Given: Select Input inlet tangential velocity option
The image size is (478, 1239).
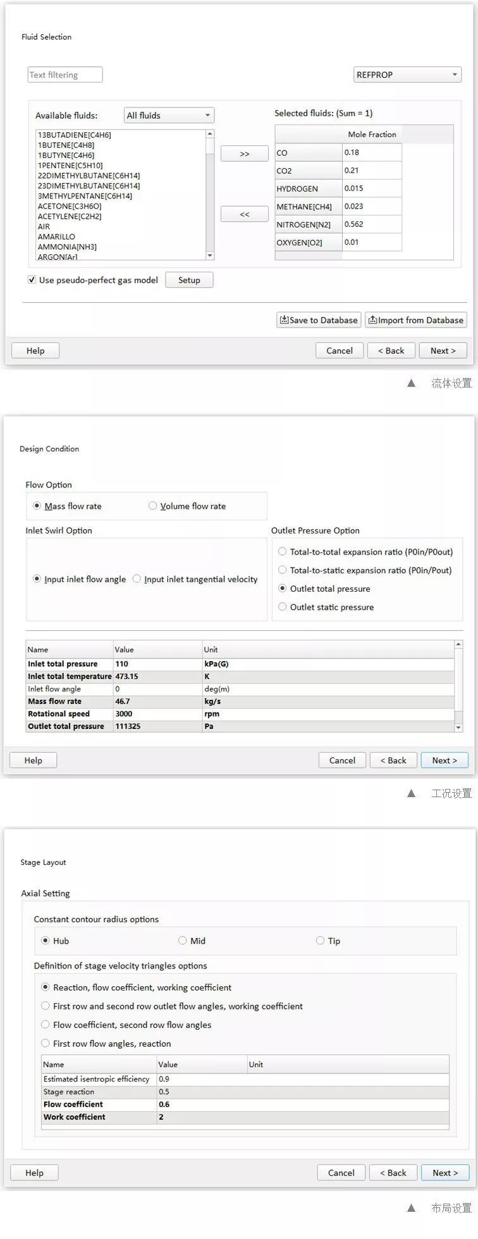Looking at the screenshot, I should click(x=137, y=579).
